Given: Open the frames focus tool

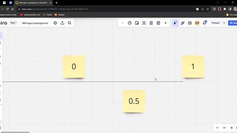Looking at the screenshot, I should pyautogui.click(x=144, y=23).
